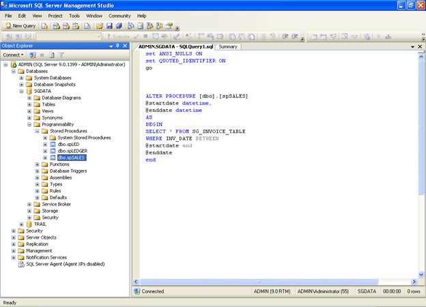
Task: Click the Cancel Executing Query stop icon
Action: pyautogui.click(x=145, y=36)
